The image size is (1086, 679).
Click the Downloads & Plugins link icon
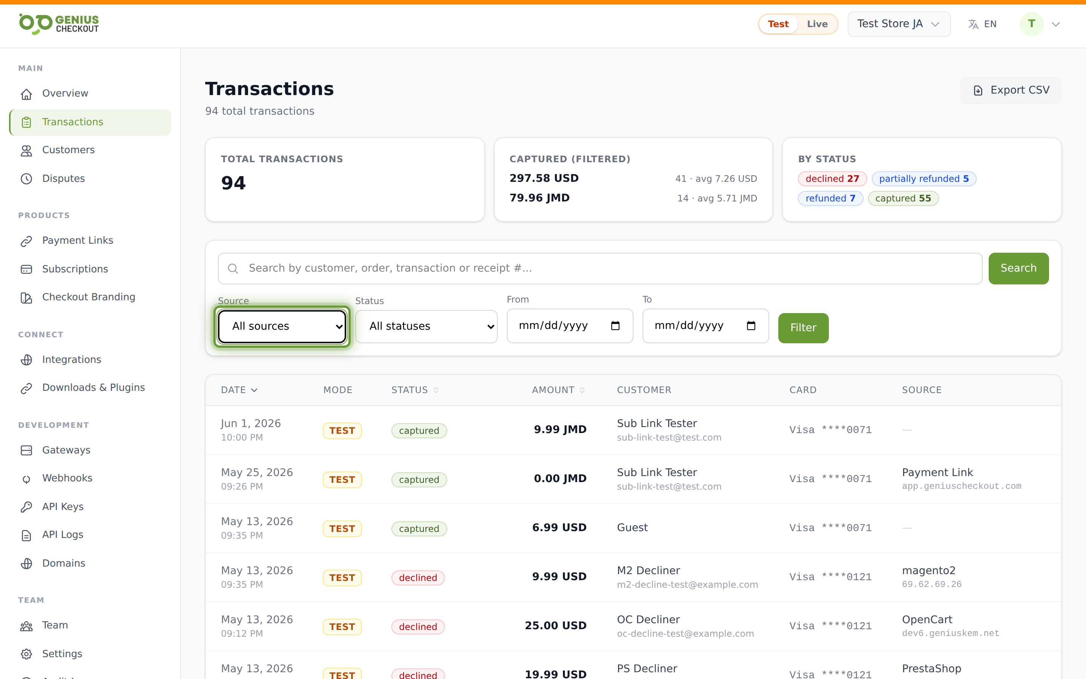(x=26, y=388)
